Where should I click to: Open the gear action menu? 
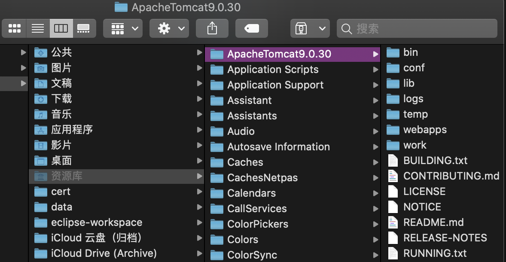click(169, 28)
